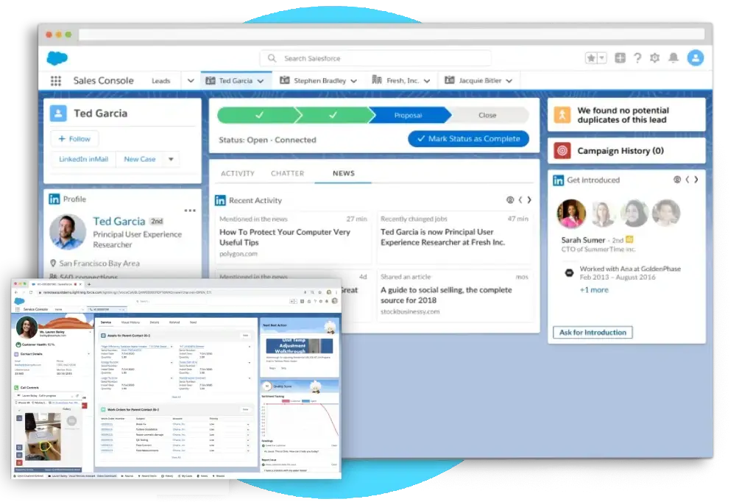Expand the Stephen Bradley tab chevron
This screenshot has width=753, height=502.
point(354,81)
